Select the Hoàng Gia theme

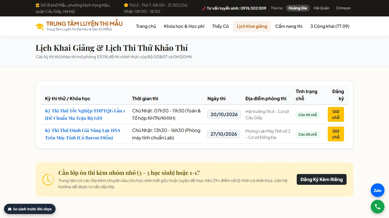tap(298, 8)
